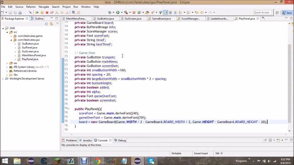Image resolution: width=294 pixels, height=165 pixels.
Task: Open the Source menu
Action: coord(19,7)
